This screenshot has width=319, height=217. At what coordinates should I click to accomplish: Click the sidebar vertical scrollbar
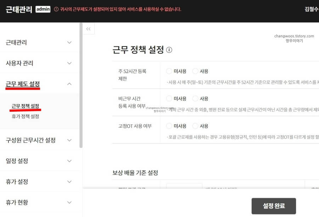[x=81, y=85]
